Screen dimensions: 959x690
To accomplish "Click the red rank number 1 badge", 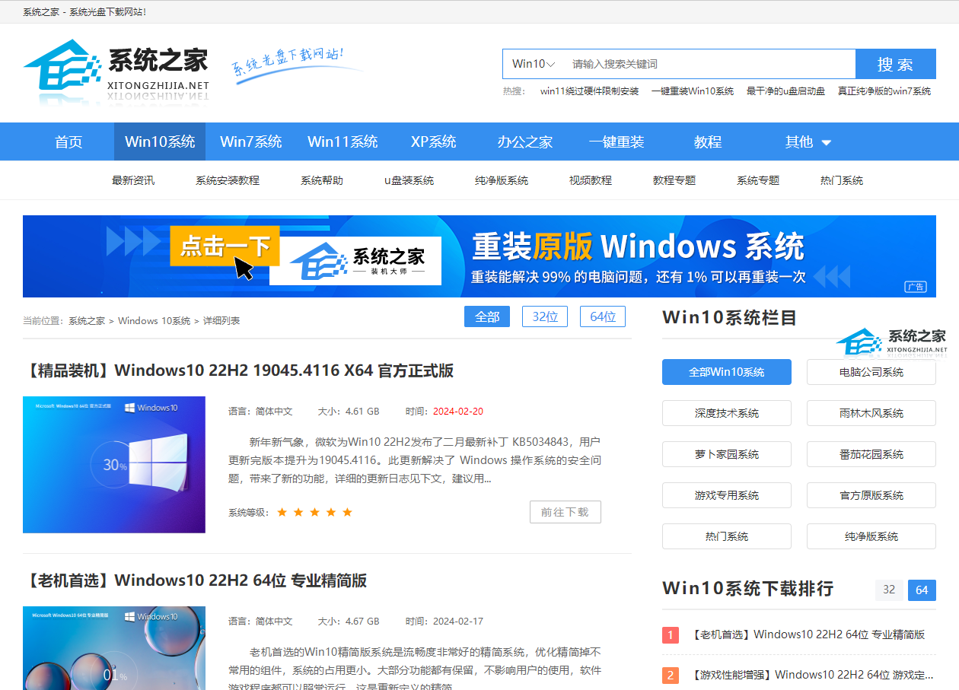I will click(x=671, y=635).
